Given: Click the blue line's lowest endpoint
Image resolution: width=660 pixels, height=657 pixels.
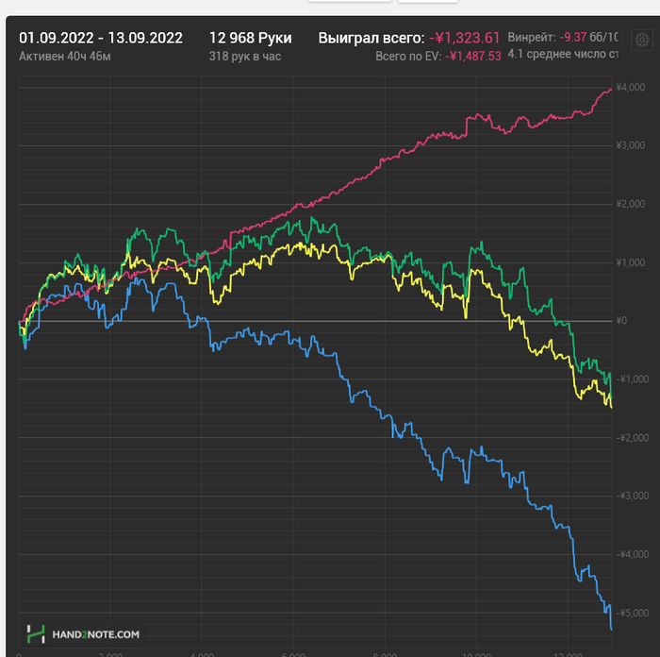Looking at the screenshot, I should (x=611, y=628).
